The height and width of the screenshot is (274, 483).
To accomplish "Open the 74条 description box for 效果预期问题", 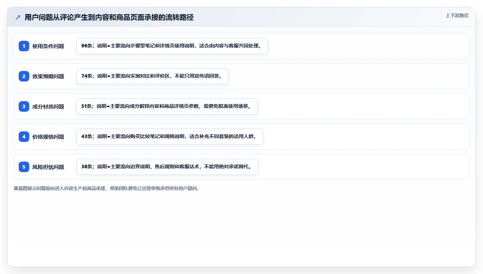I will coord(152,76).
